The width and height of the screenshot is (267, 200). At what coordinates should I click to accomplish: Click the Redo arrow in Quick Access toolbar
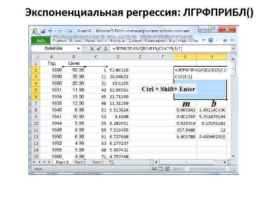[x=60, y=31]
